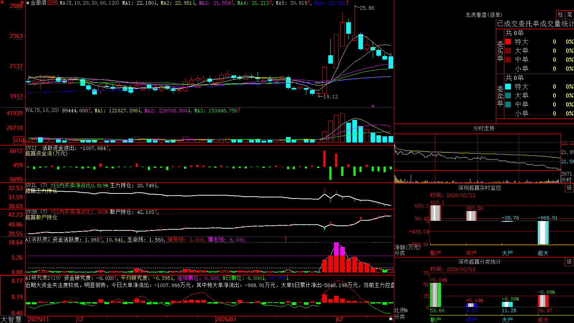This screenshot has height=323, width=574.
Task: Click the 超赢资金流(万元) label
Action: tap(46, 153)
